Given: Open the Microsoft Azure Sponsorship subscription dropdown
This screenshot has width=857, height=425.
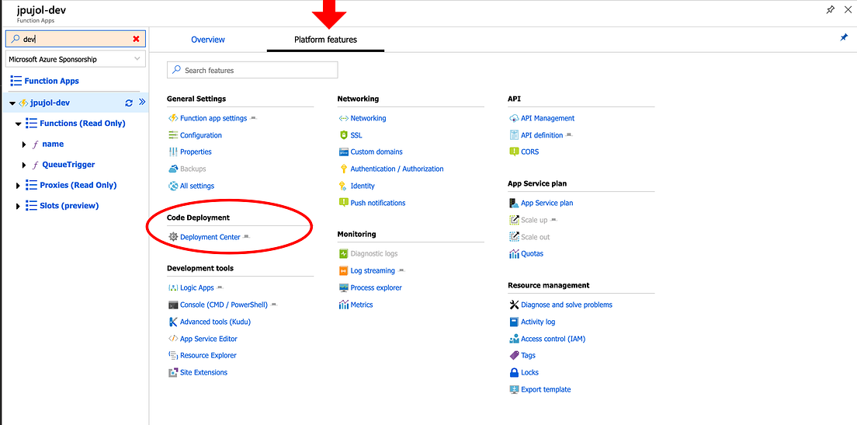Looking at the screenshot, I should (x=75, y=59).
